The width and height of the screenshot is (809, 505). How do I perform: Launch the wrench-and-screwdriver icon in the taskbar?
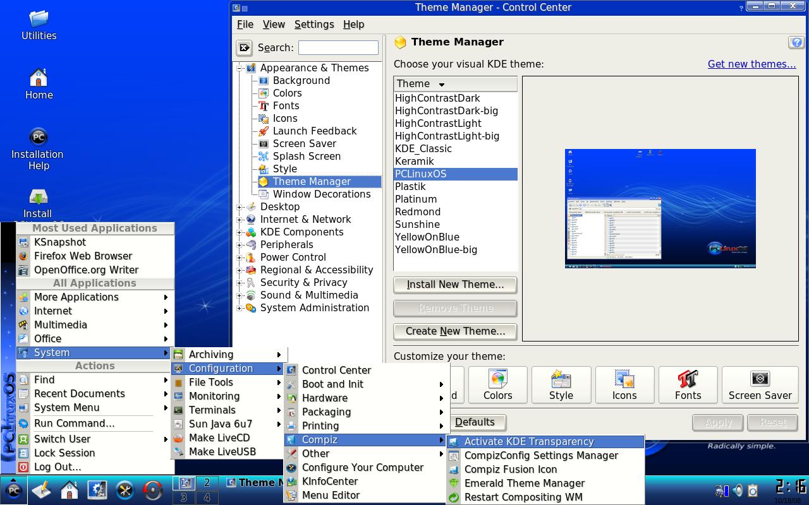[x=125, y=490]
